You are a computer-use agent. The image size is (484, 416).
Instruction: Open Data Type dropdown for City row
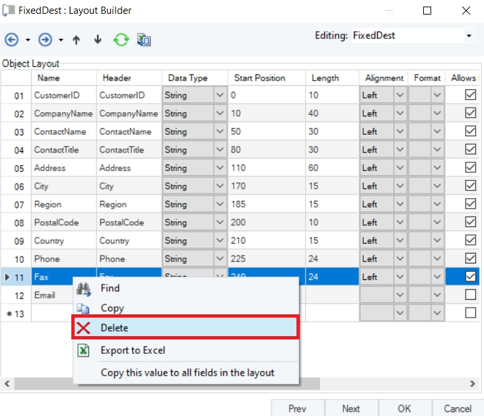(x=220, y=186)
